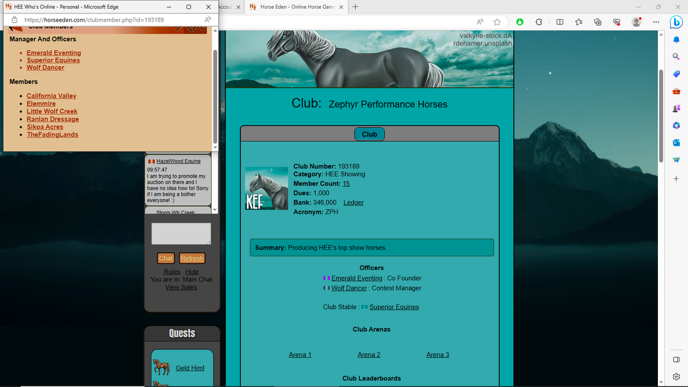
Task: Open Search in the Edge sidebar
Action: [676, 56]
